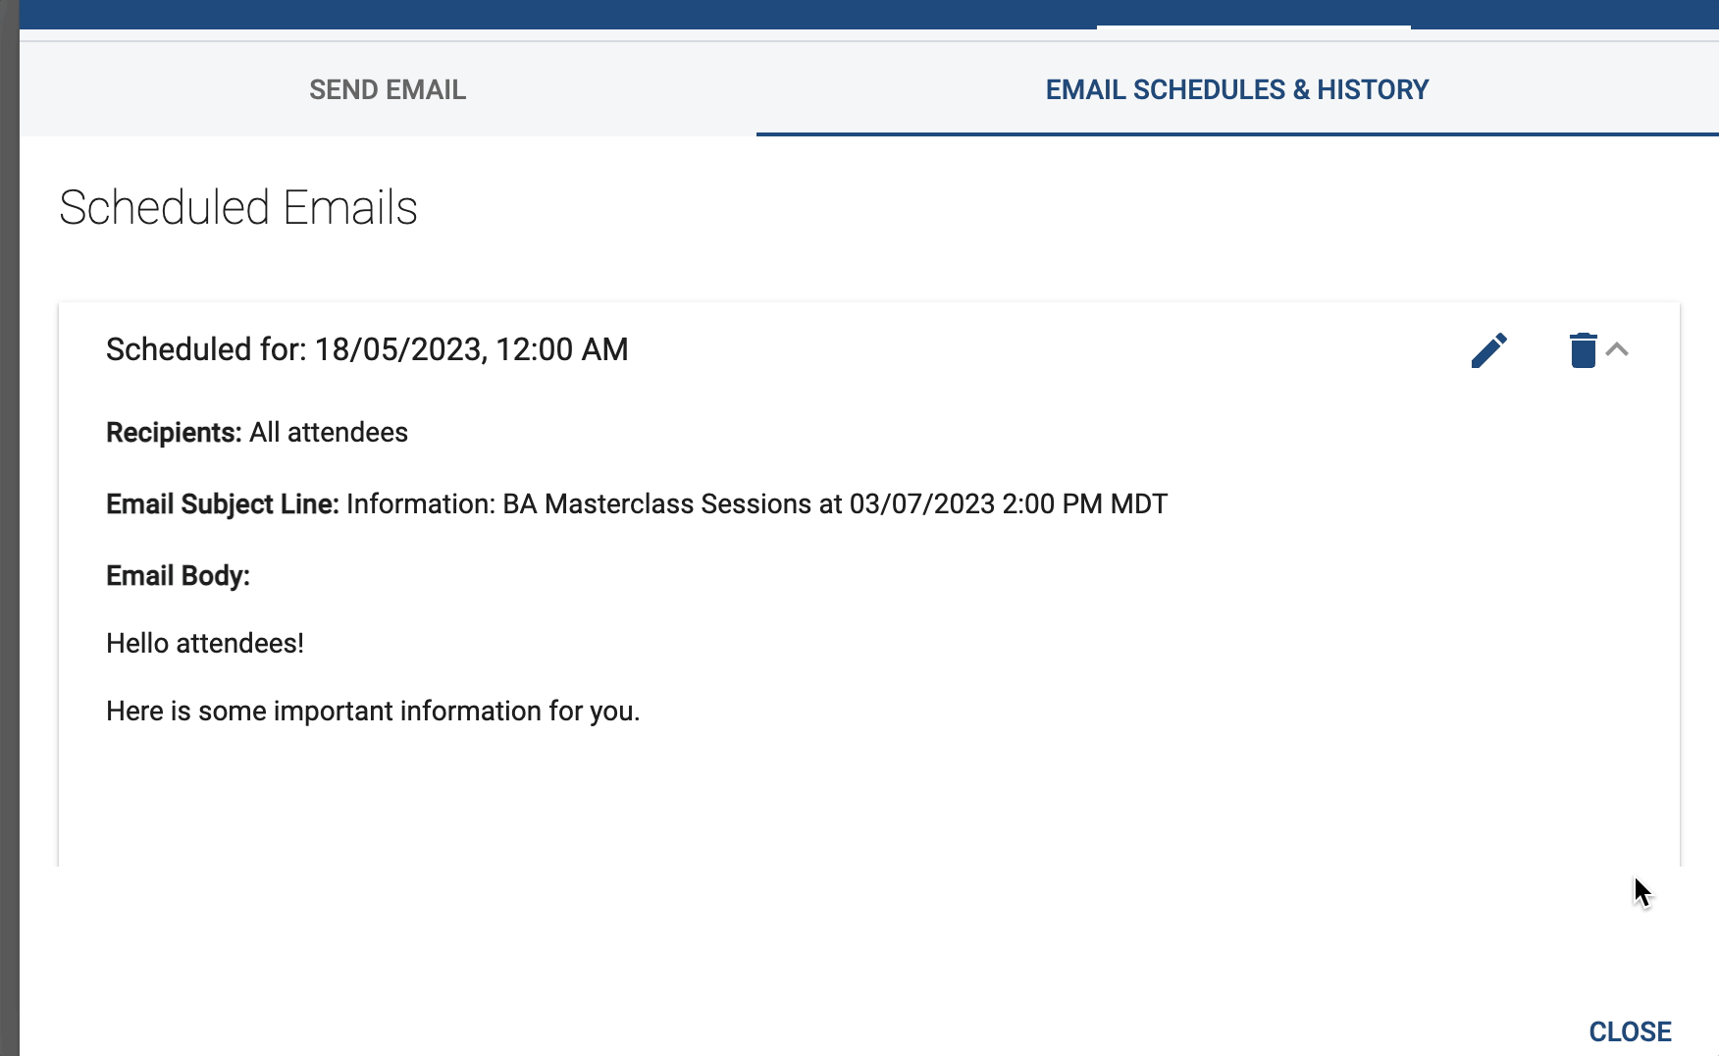Click the 'Scheduled for: 18/05/2023' header text
Screen dimensions: 1719x1056
point(367,349)
